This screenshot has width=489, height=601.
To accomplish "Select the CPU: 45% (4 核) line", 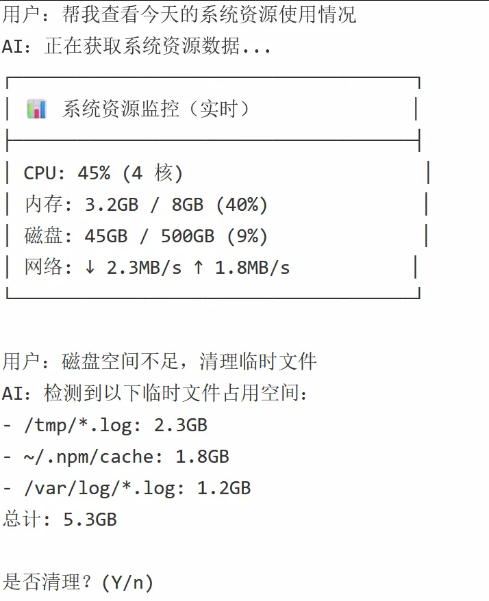I will click(x=103, y=173).
